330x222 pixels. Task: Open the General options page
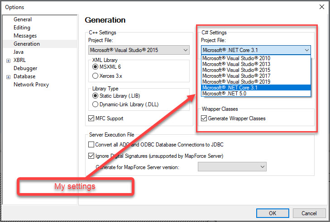coord(23,19)
